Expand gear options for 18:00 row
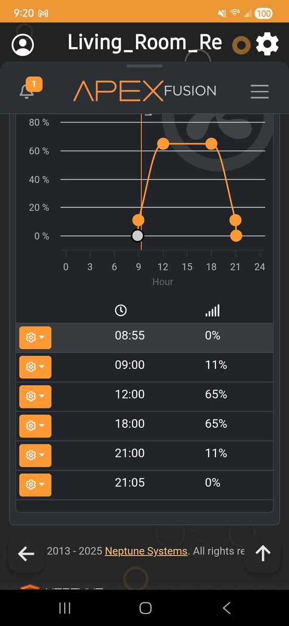Viewport: 289px width, 626px height. point(35,426)
